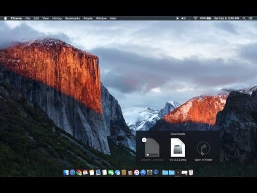This screenshot has height=193, width=257.
Task: Launch Safari from the Dock
Action: point(72,173)
